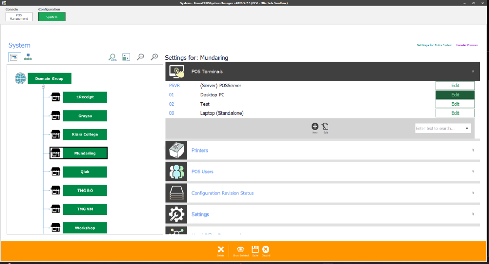
Task: Click the Settings gear-and-wrench icon
Action: (x=176, y=214)
